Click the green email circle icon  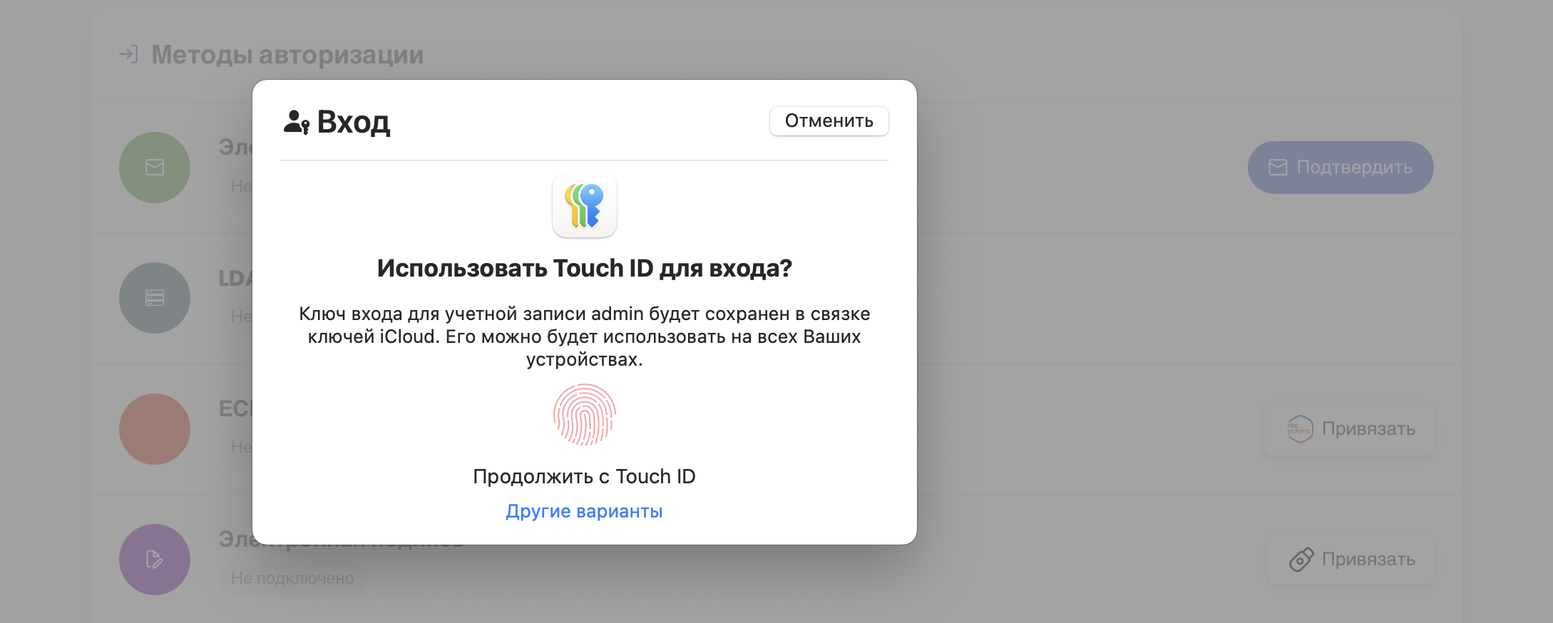155,168
